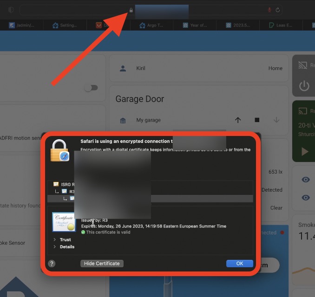Click the Safari address bar field
This screenshot has width=315, height=297.
pos(151,10)
